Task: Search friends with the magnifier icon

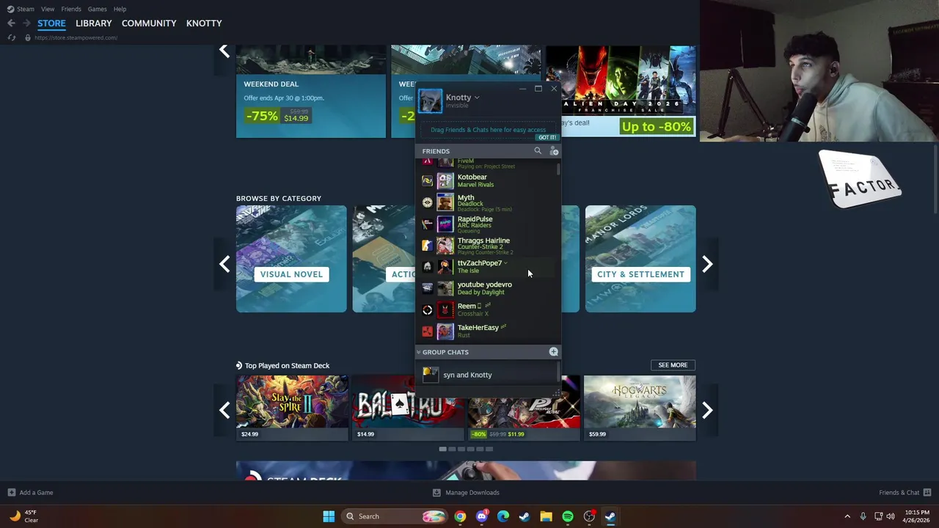Action: pyautogui.click(x=538, y=151)
